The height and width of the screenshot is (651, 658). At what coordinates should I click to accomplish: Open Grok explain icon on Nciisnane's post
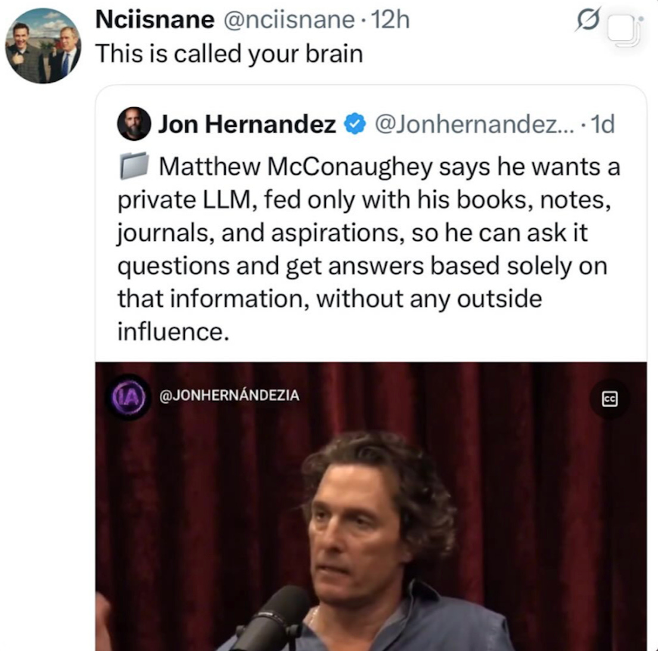pos(588,19)
